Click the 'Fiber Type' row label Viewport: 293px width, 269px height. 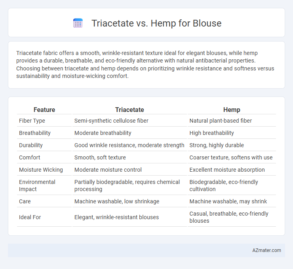point(32,121)
